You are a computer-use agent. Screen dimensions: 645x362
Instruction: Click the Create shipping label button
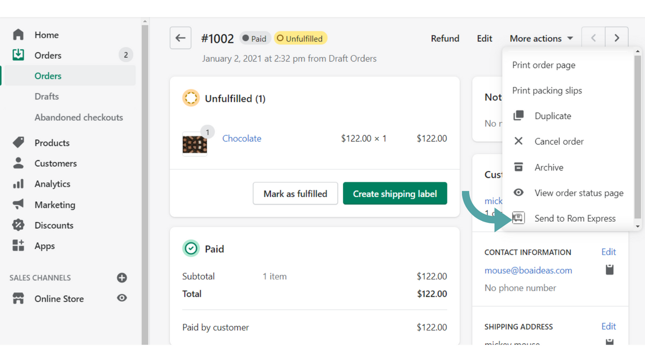[x=395, y=193]
